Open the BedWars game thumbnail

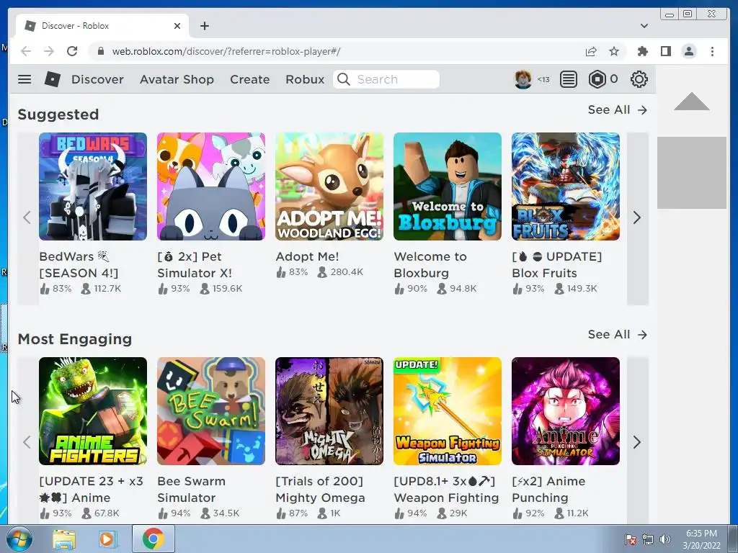93,186
